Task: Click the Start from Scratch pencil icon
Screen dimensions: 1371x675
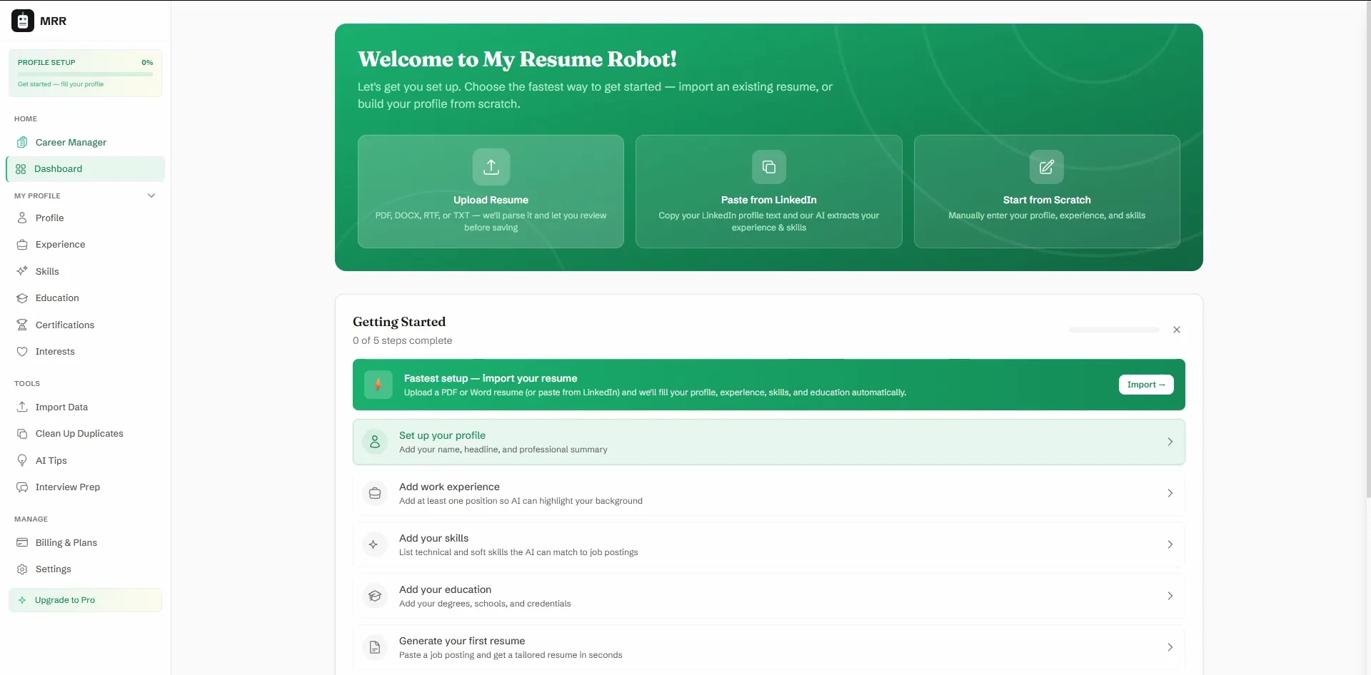Action: click(x=1047, y=167)
